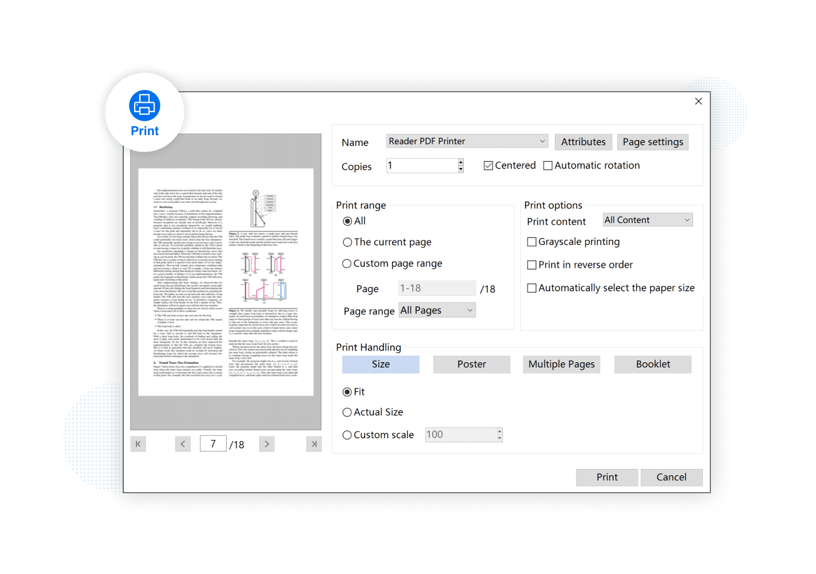Click Cancel to dismiss the dialog
816x574 pixels.
click(x=671, y=477)
